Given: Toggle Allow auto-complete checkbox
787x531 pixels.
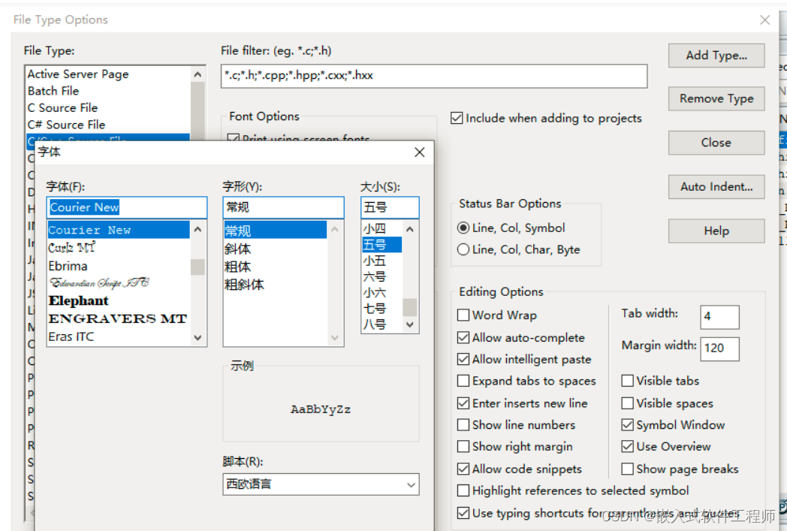Looking at the screenshot, I should click(x=521, y=338).
